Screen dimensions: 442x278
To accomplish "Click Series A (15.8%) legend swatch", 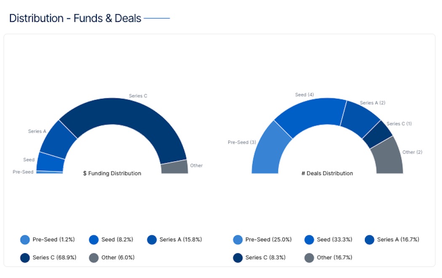I will coord(152,240).
